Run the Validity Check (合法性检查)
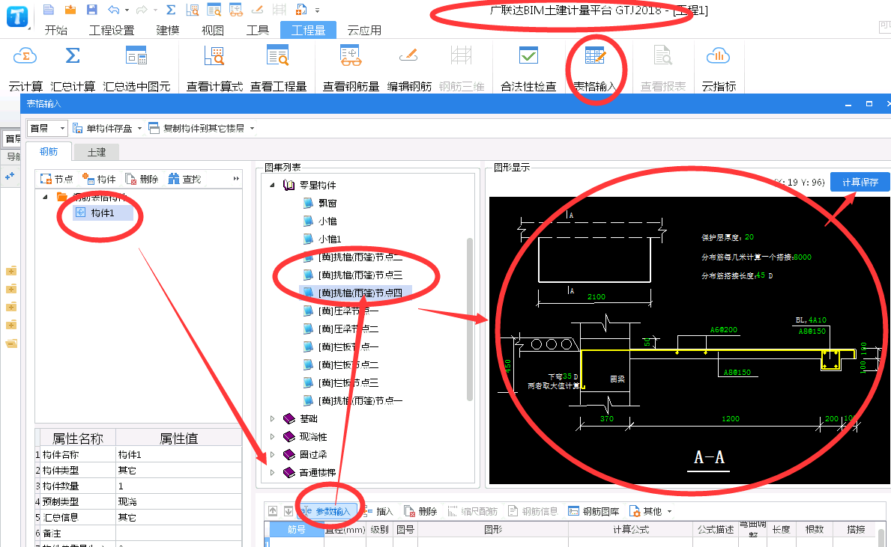Viewport: 891px width, 547px height. click(528, 70)
